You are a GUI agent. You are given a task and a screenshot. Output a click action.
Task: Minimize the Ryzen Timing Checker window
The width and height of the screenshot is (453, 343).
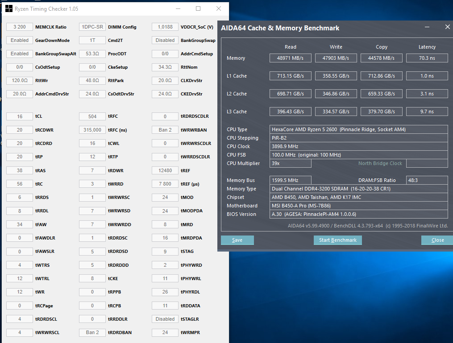coord(178,8)
